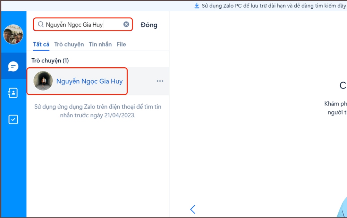Image resolution: width=347 pixels, height=218 pixels.
Task: Open more options for Nguyễn Ngọc Gia Huy
Action: 160,81
